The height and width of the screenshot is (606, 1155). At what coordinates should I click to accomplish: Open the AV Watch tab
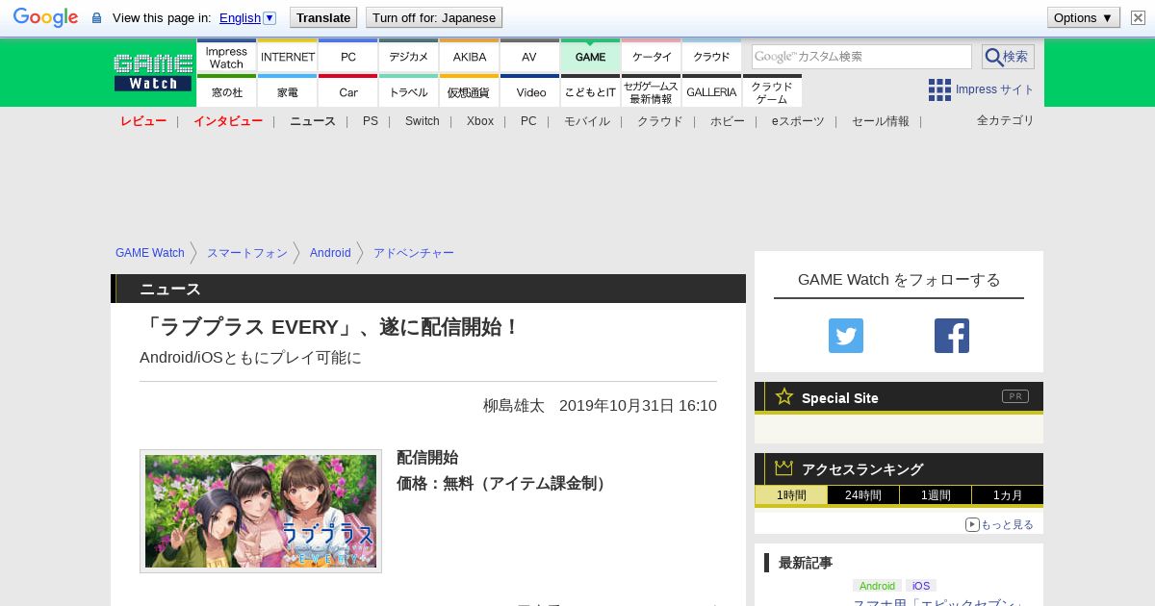pos(530,56)
